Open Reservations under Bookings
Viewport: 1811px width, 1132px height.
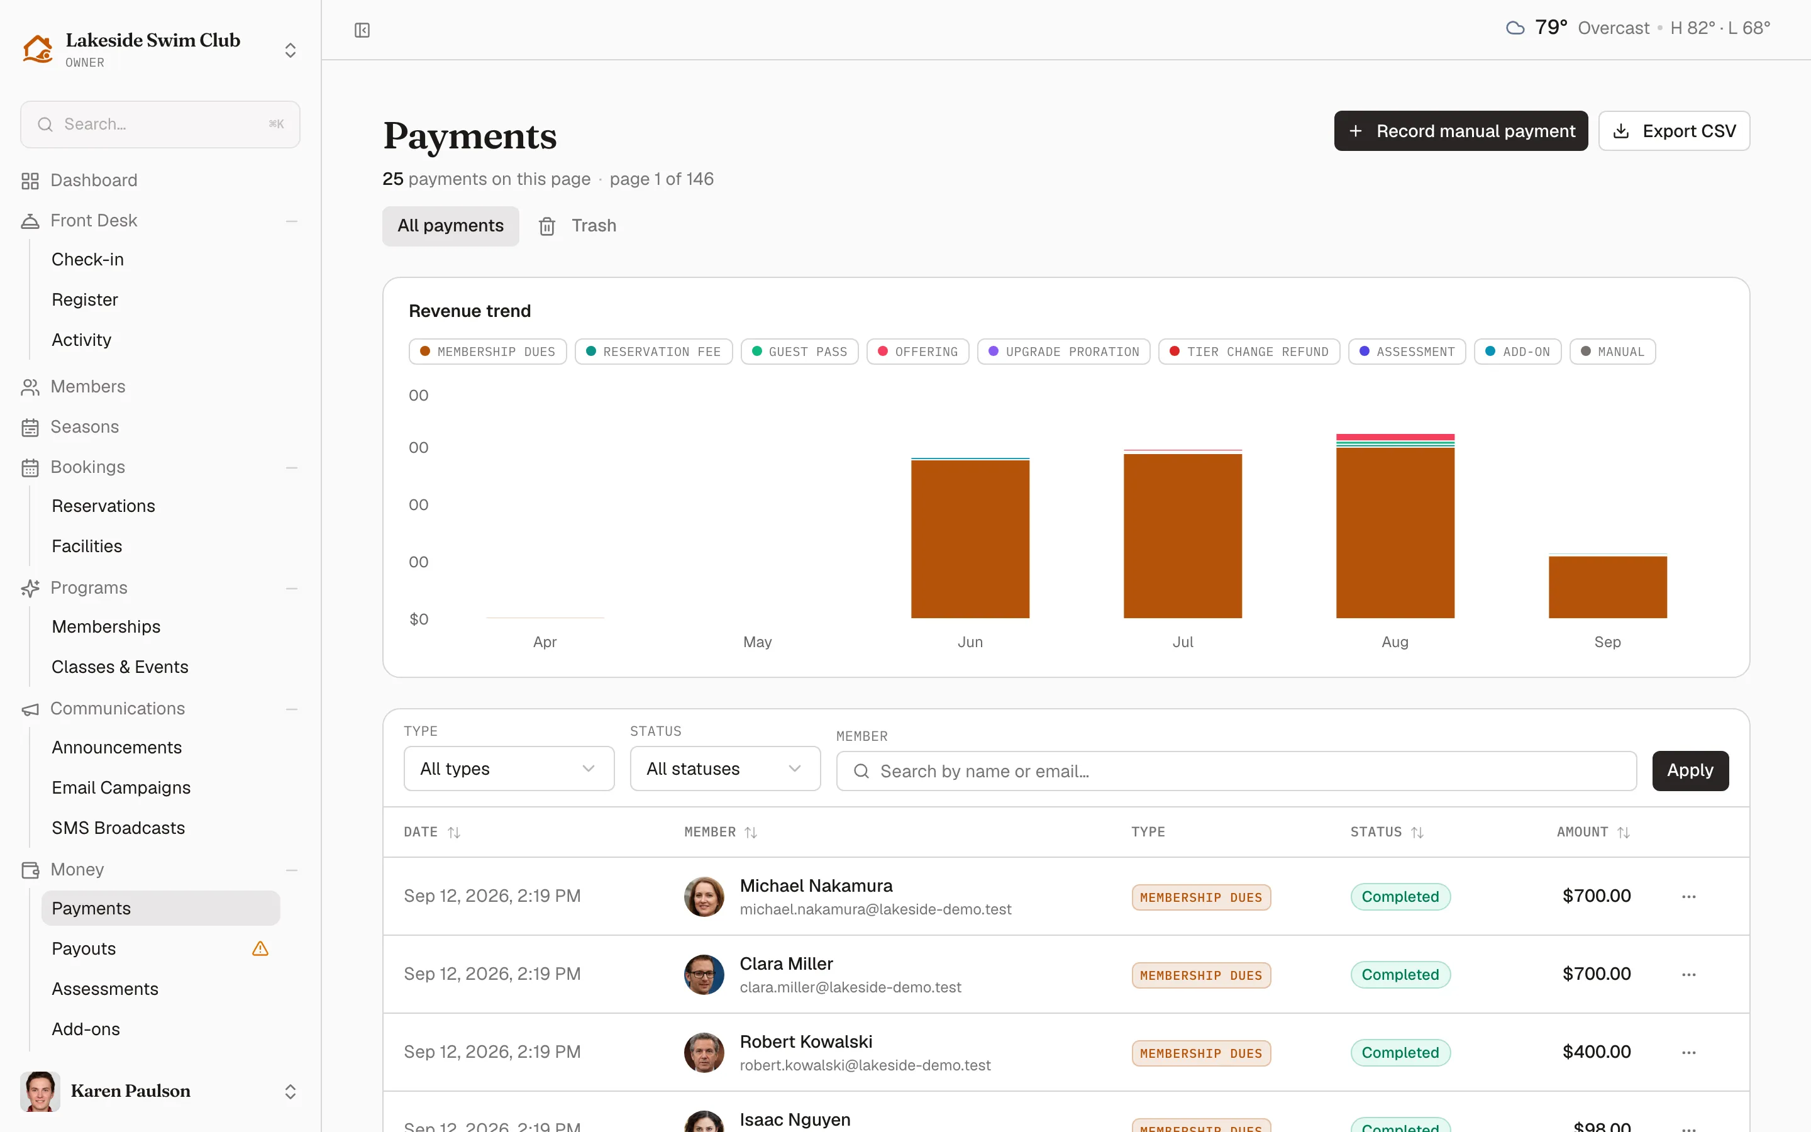[x=103, y=506]
